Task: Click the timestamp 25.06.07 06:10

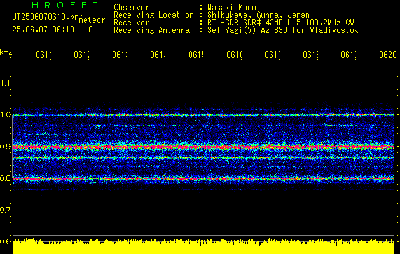Action: point(43,30)
